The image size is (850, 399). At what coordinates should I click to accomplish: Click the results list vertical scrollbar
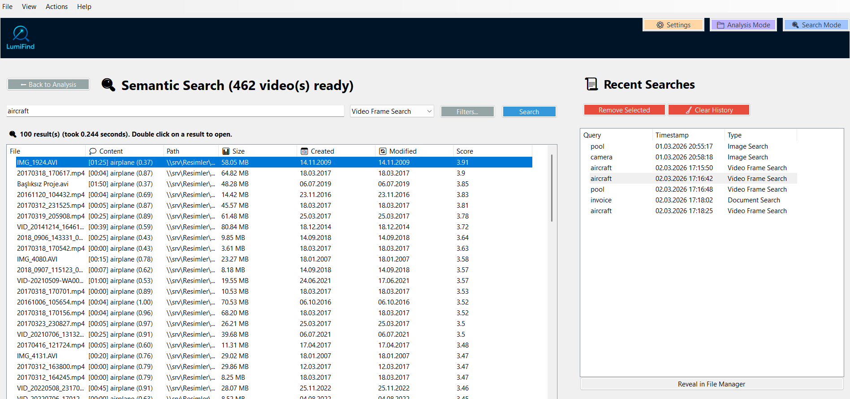tap(552, 188)
